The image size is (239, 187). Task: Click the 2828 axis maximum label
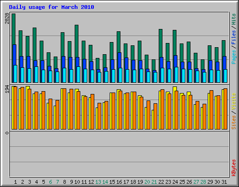coord(7,18)
